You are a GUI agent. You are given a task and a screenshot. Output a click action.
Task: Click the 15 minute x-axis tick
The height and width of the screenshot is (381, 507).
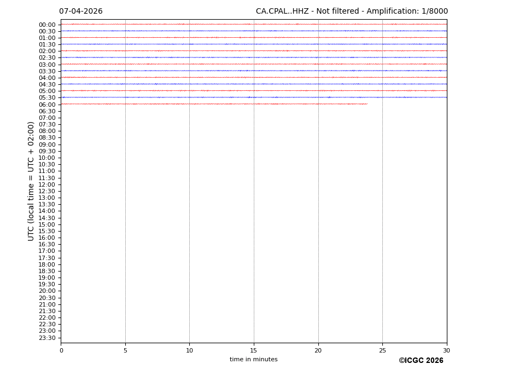pos(254,350)
